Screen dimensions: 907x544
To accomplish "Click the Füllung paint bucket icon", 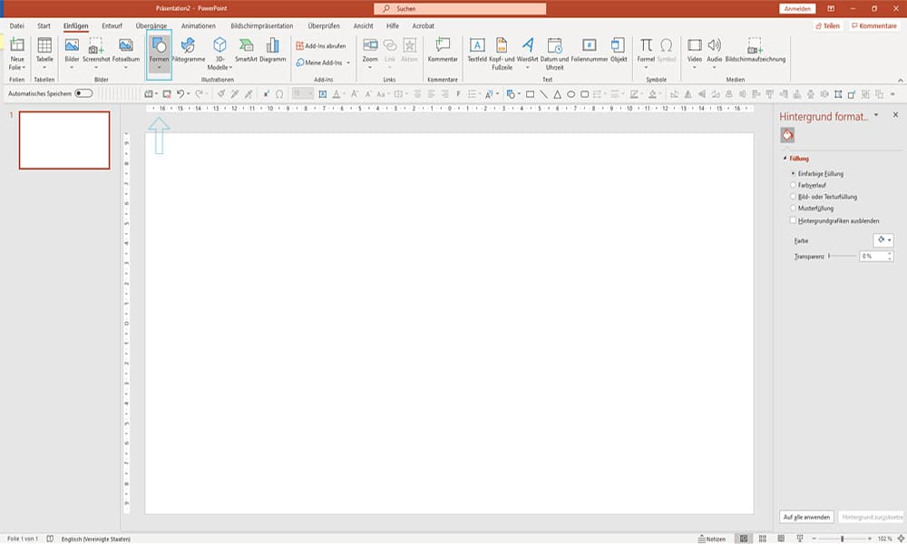I will [x=787, y=135].
